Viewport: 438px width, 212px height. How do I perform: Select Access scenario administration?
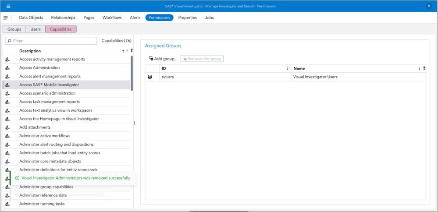67,93
